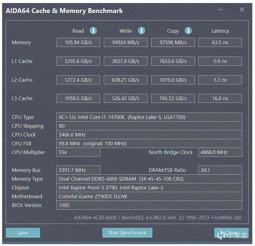Close the window with the X icon
Screen dimensions: 255x246
tap(242, 10)
